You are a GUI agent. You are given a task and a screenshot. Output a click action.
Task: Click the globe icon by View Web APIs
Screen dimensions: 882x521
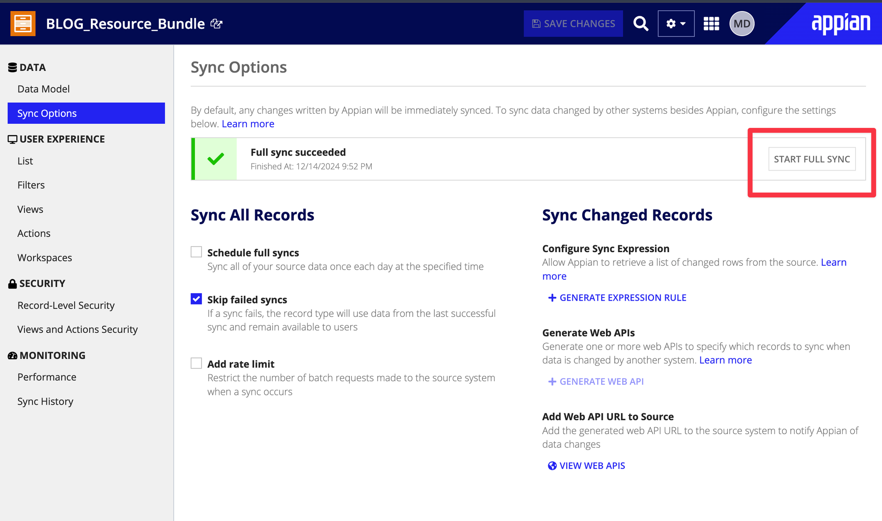(x=552, y=466)
